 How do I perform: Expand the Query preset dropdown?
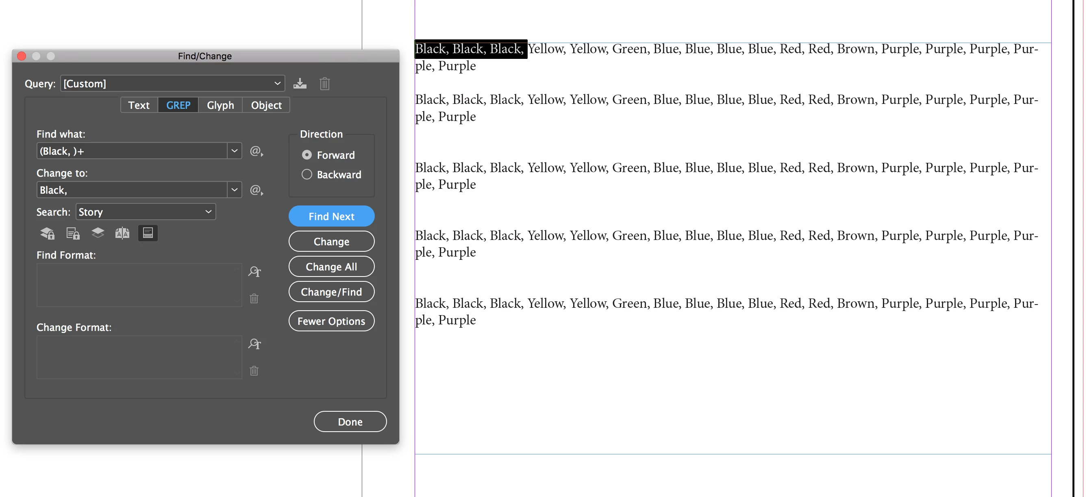point(277,84)
